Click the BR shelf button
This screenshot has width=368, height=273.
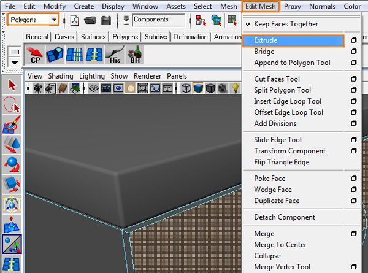click(x=134, y=55)
